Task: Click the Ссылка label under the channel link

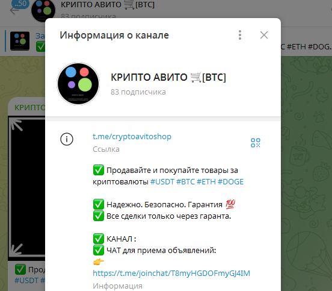Action: coord(106,149)
